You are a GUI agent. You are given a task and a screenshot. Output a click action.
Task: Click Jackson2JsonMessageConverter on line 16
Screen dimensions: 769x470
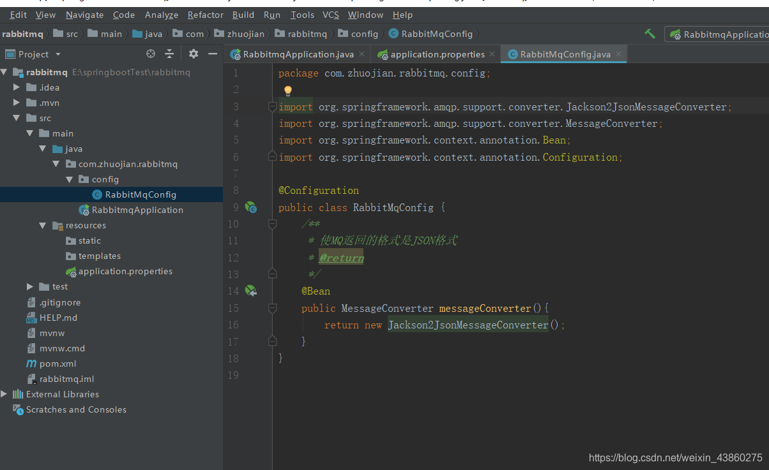[468, 325]
